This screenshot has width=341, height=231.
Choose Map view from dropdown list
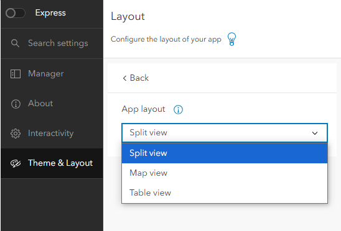(x=225, y=173)
